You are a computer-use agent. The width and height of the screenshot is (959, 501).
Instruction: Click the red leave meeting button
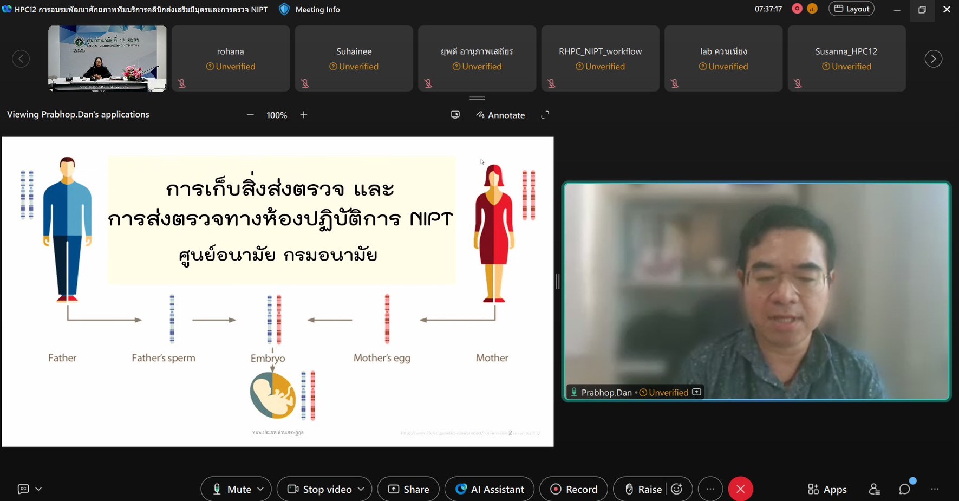click(x=740, y=489)
